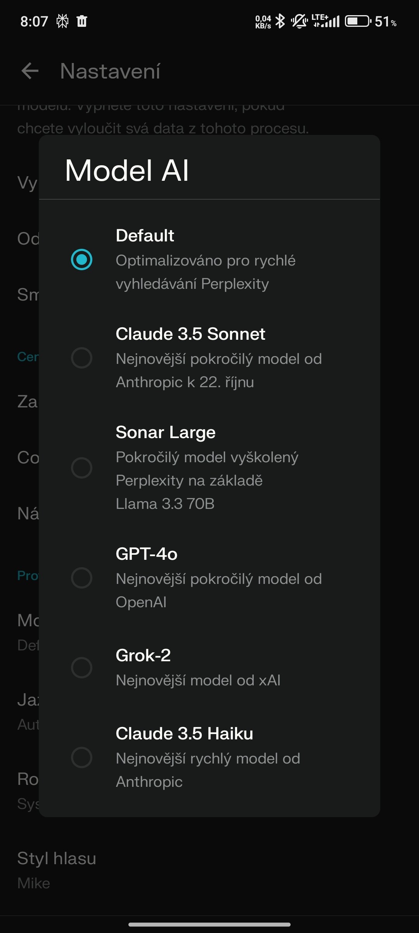This screenshot has height=933, width=419.
Task: Tap the GPT-4o model name label
Action: tap(147, 554)
